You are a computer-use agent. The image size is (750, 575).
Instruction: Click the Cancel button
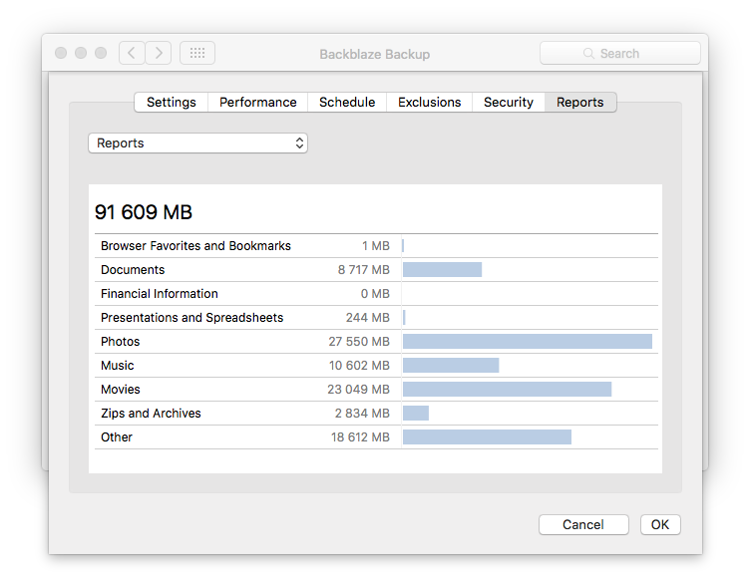click(583, 524)
